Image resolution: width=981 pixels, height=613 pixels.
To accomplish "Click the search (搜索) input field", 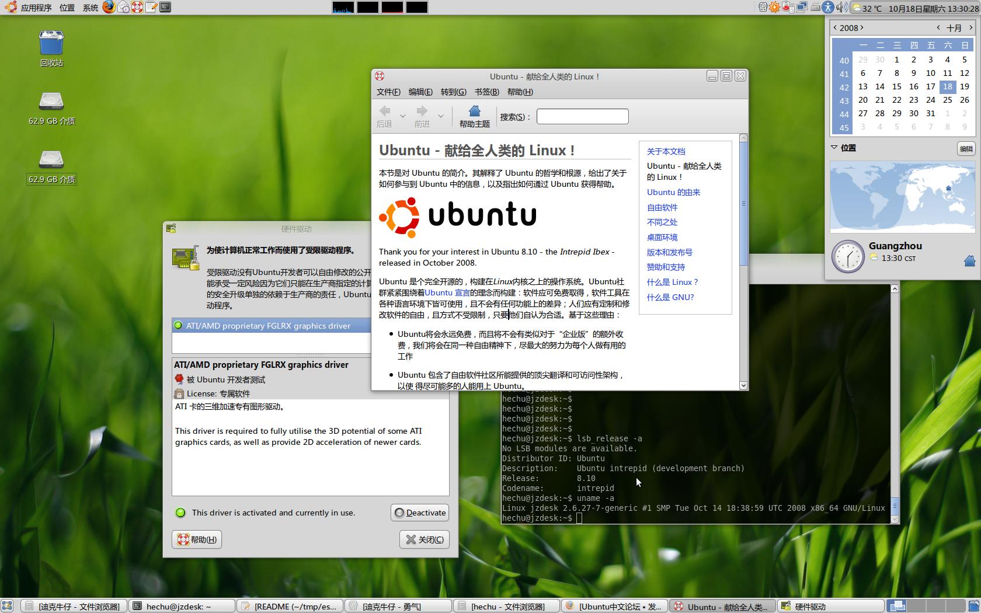I will (x=582, y=116).
